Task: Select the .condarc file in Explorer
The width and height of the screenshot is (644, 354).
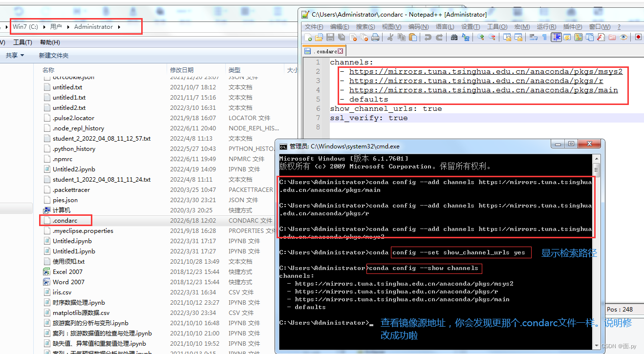Action: coord(65,221)
